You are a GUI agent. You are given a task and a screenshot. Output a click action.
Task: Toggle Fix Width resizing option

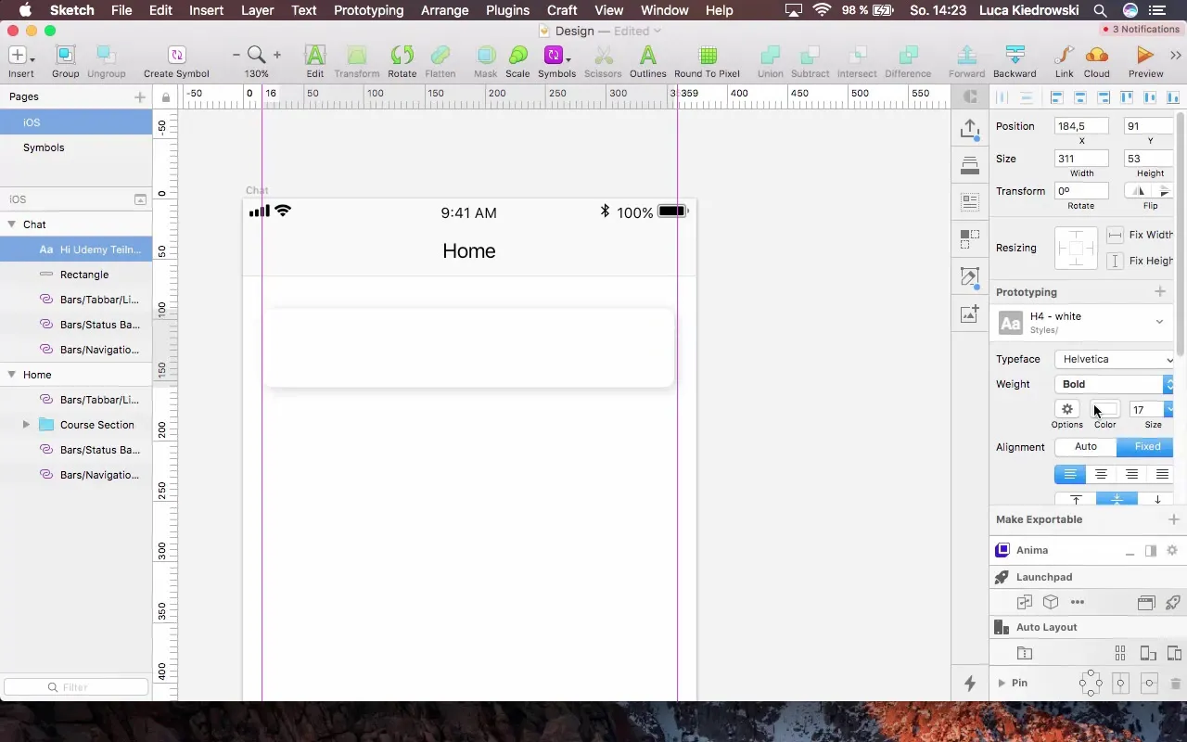click(x=1116, y=235)
